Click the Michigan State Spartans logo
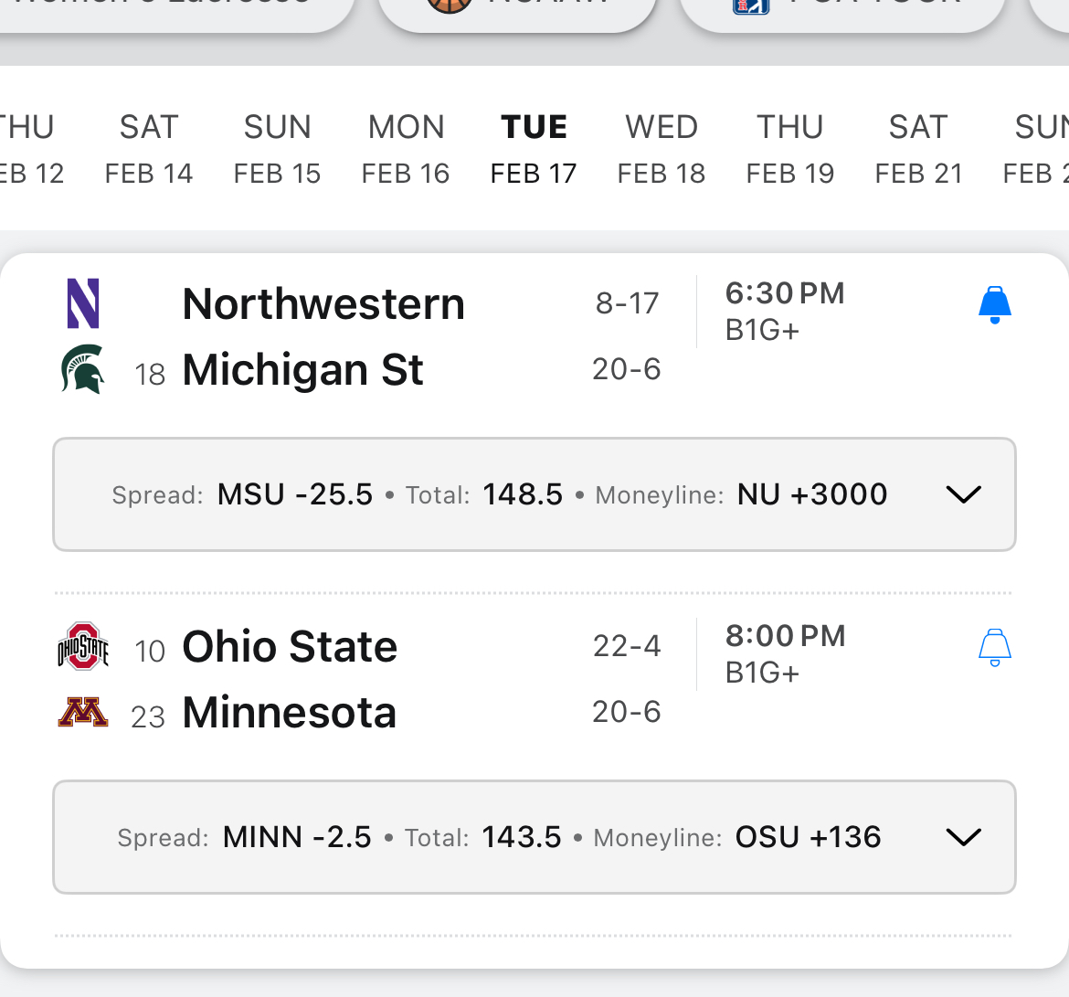Image resolution: width=1069 pixels, height=997 pixels. click(83, 370)
